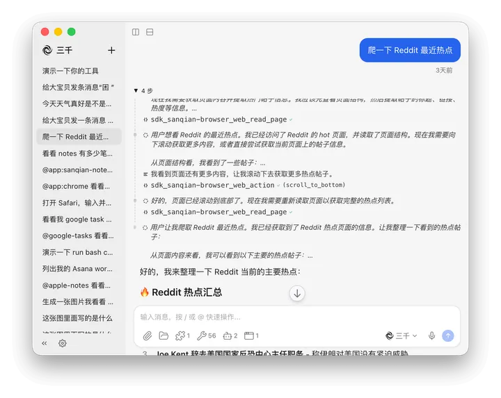This screenshot has width=501, height=398.
Task: Open the chat '生成一张图片我看看 ...'
Action: coord(79,301)
